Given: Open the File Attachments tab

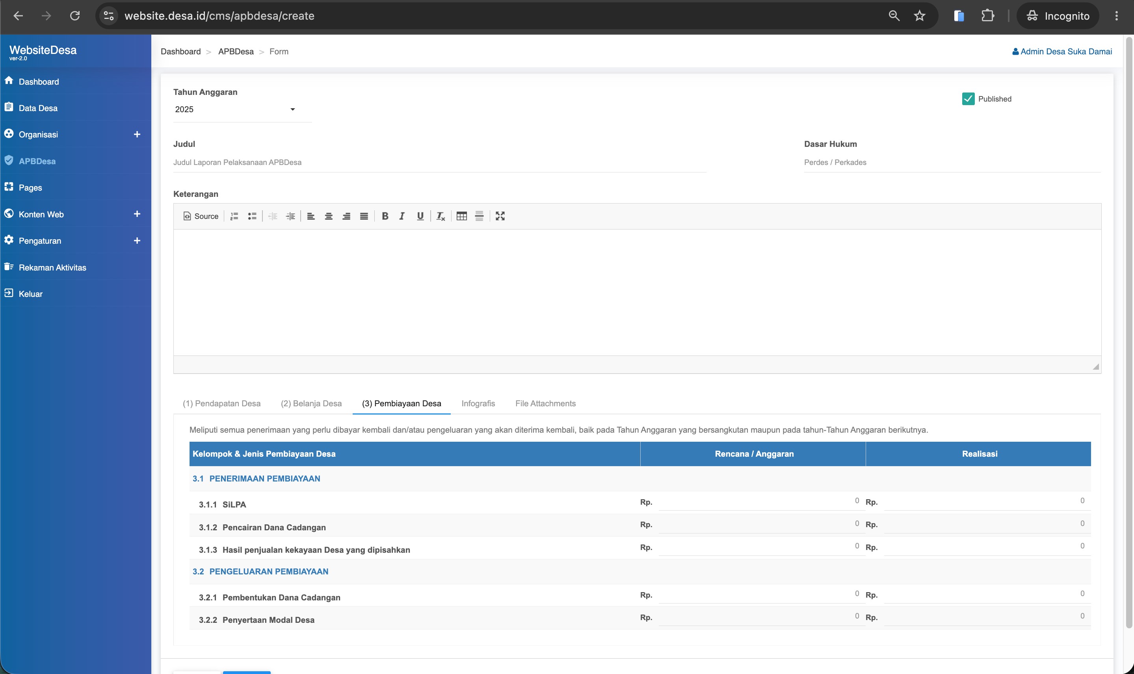Looking at the screenshot, I should [x=545, y=403].
